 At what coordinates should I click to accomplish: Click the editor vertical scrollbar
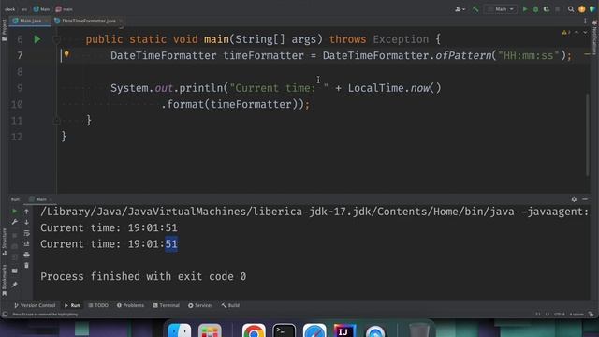[587, 134]
